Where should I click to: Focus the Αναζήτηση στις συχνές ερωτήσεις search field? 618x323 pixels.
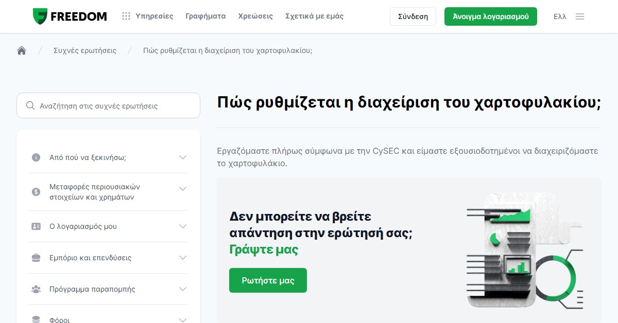pyautogui.click(x=108, y=105)
